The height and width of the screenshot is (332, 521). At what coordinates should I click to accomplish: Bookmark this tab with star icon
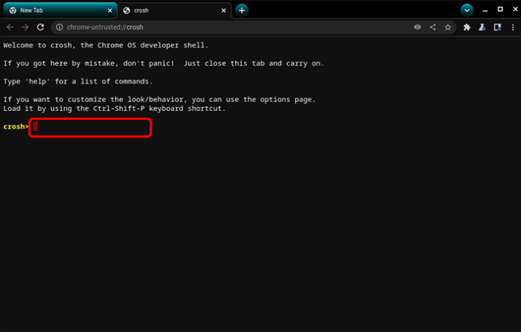coord(448,27)
